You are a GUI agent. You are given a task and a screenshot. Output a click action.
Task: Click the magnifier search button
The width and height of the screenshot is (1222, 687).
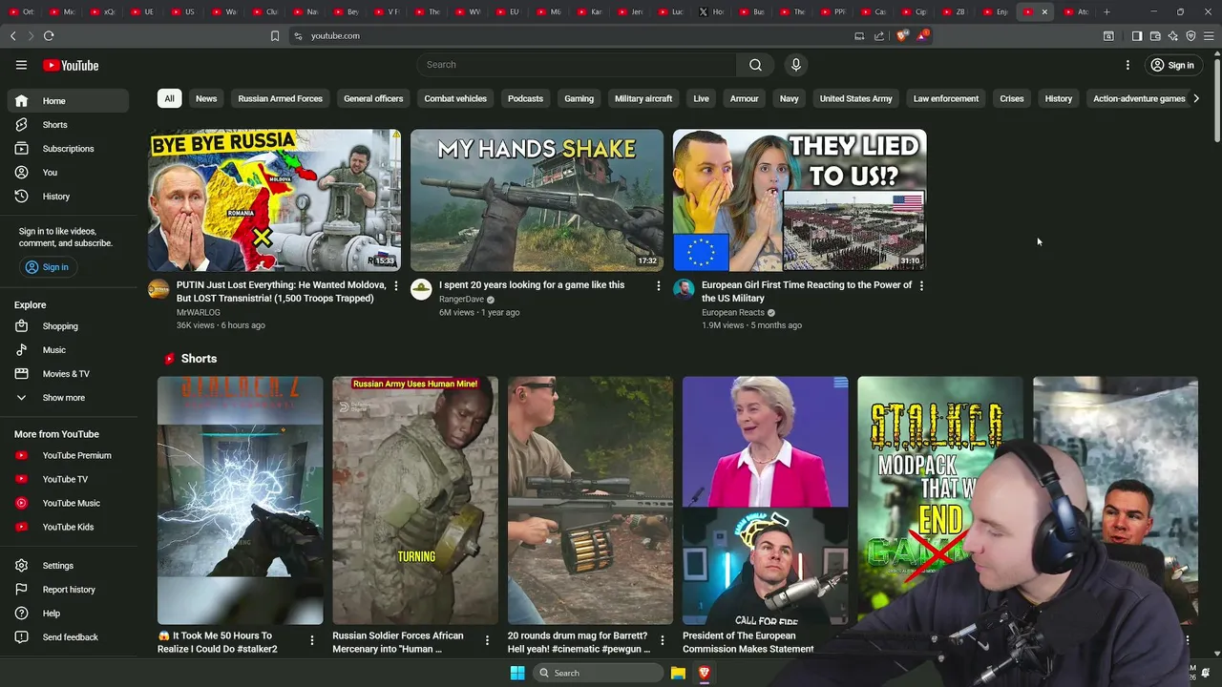[x=755, y=65]
